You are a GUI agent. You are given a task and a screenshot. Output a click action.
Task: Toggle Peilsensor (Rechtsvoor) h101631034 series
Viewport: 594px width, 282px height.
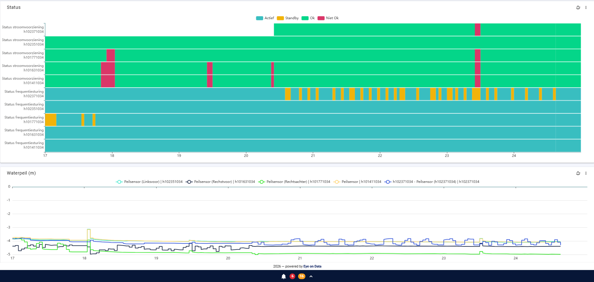pyautogui.click(x=220, y=182)
